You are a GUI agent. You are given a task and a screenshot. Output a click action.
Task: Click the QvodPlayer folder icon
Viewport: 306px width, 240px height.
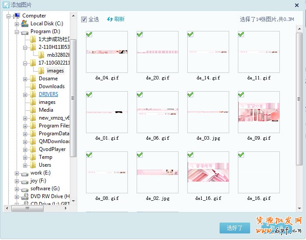33,149
